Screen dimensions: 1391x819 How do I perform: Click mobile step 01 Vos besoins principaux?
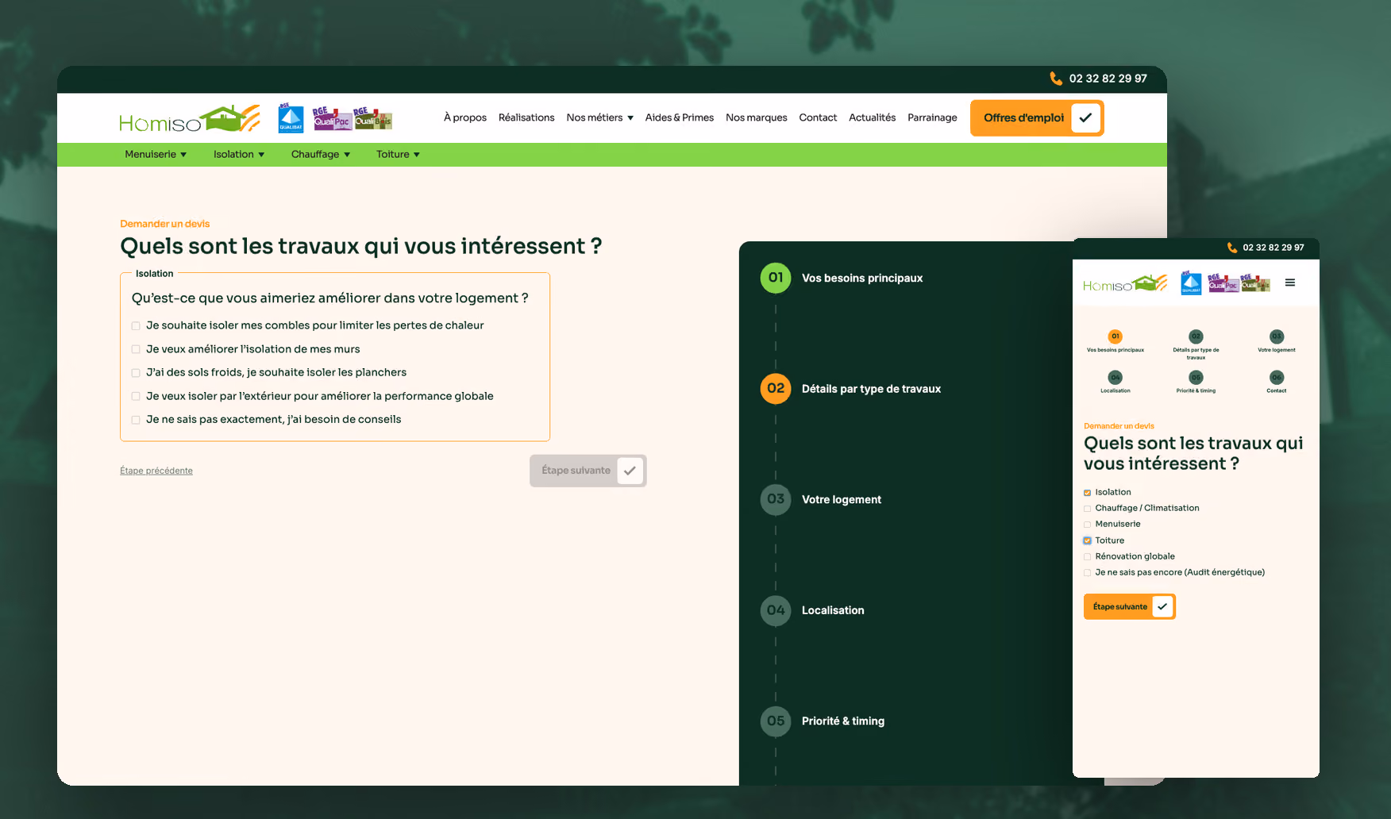tap(1115, 341)
